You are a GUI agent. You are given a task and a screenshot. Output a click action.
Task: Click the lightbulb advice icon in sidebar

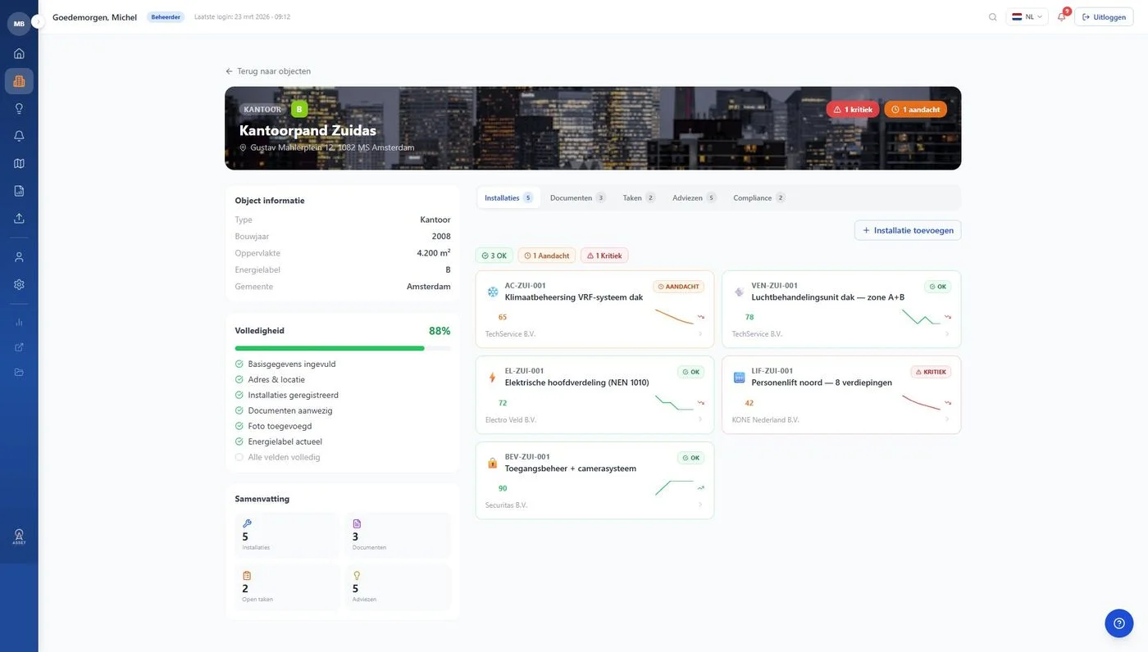click(x=19, y=108)
